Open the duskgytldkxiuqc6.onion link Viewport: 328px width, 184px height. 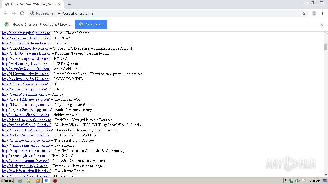click(25, 166)
